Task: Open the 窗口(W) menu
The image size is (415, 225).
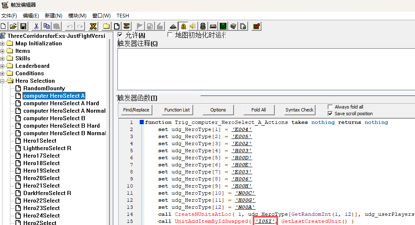Action: tap(102, 16)
